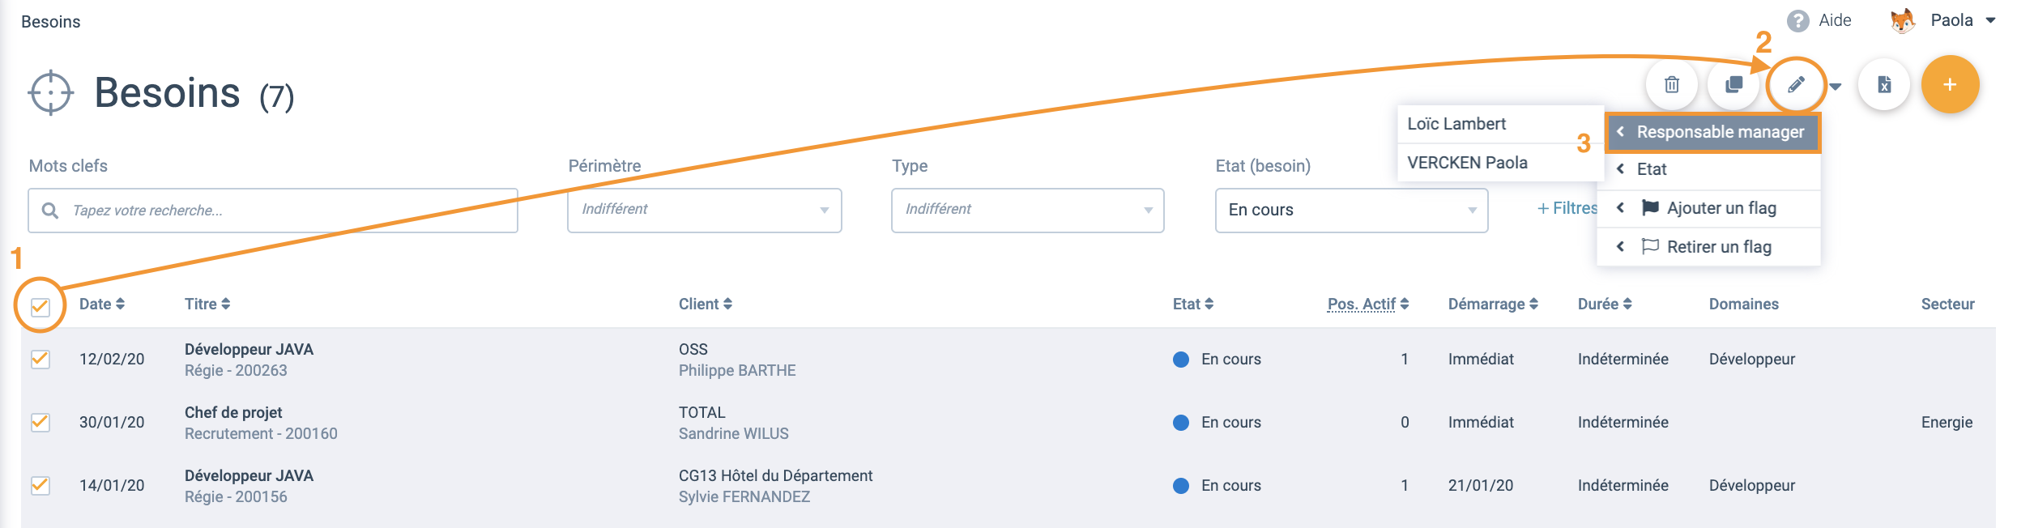Screen dimensions: 2017x528
Task: Click the trash delete icon
Action: [x=1671, y=85]
